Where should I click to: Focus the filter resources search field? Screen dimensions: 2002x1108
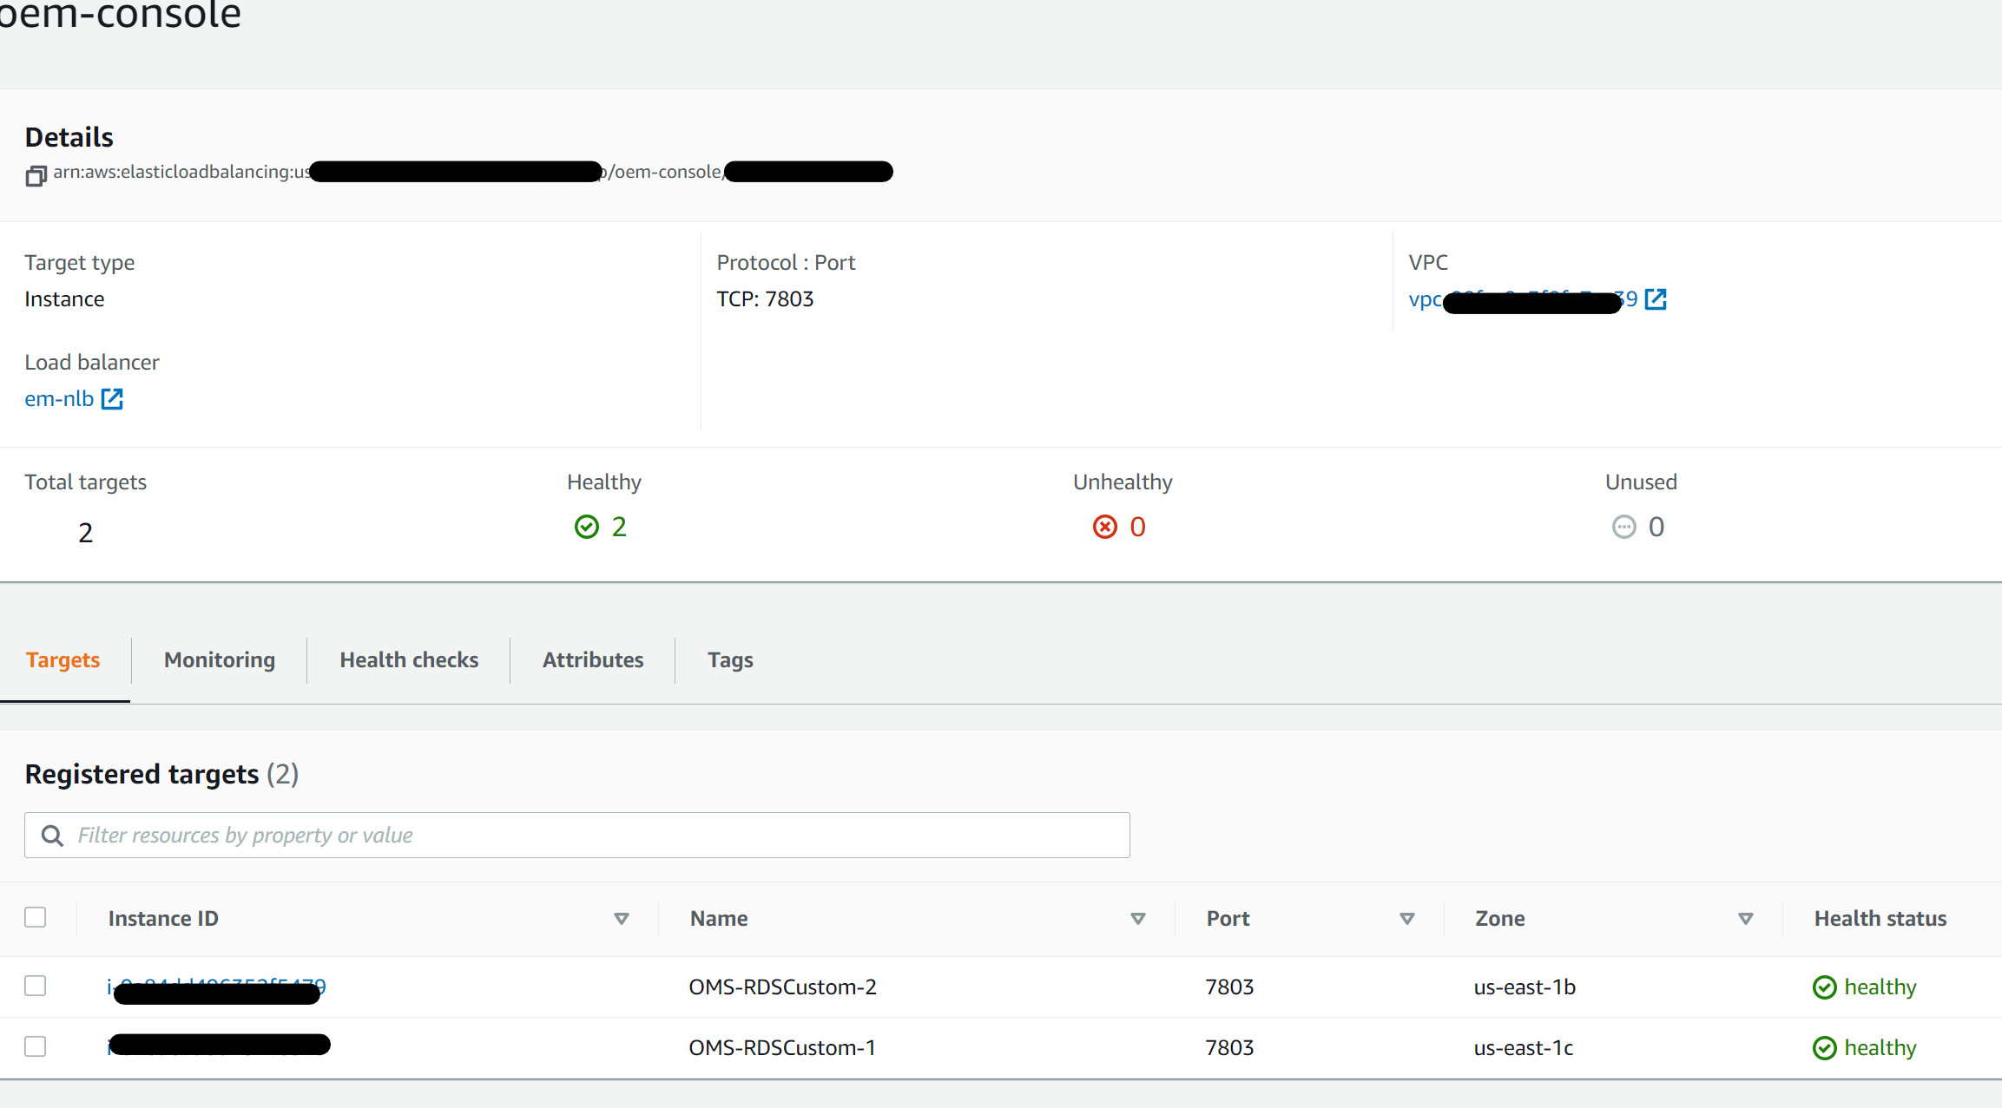click(x=590, y=836)
